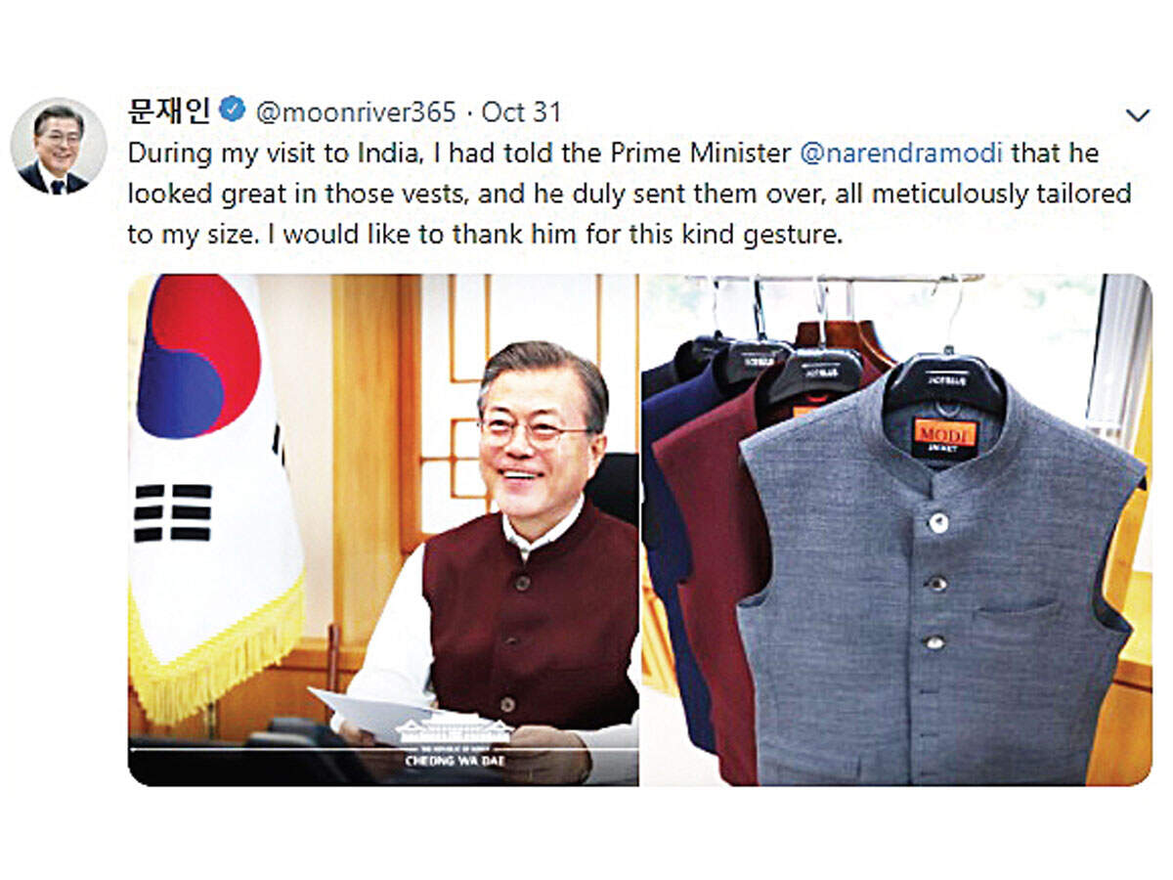The height and width of the screenshot is (880, 1173).
Task: Click the blue verified badge
Action: (233, 111)
